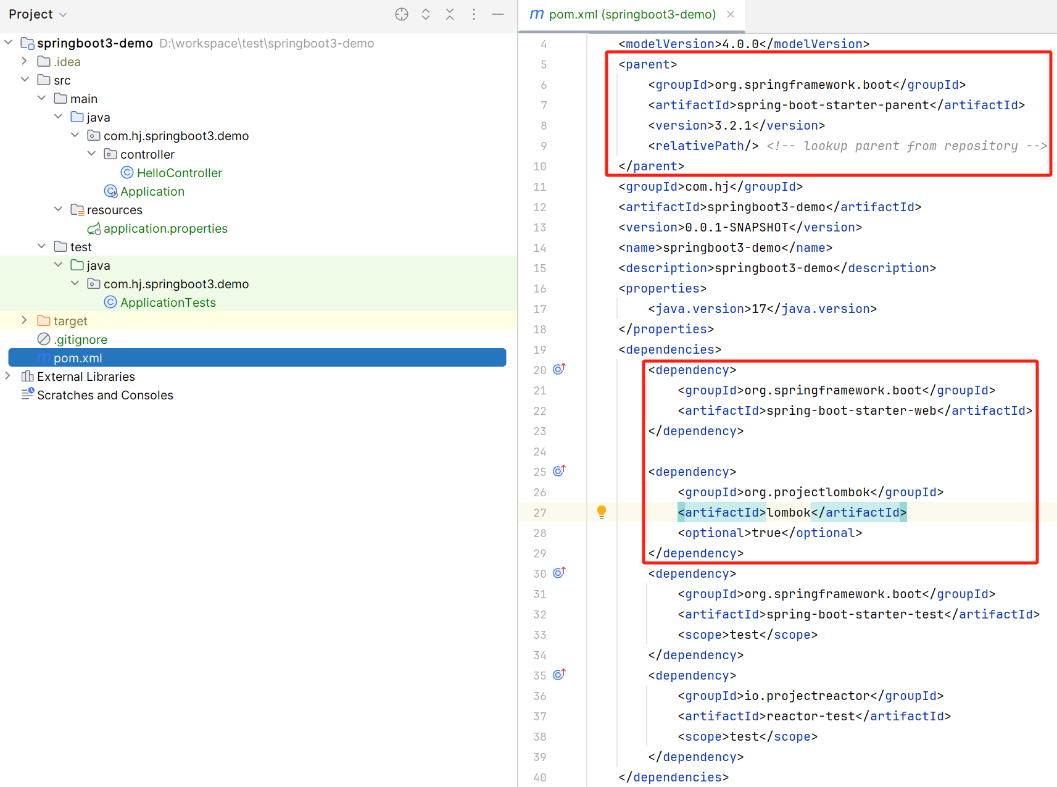Screen dimensions: 1057x787
Task: Select ApplicationTests in the tree
Action: [168, 302]
